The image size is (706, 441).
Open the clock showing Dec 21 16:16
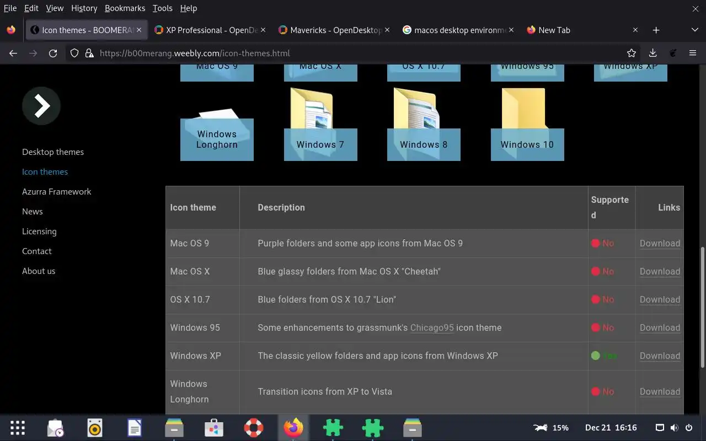point(611,428)
